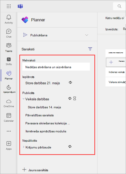
Task: Open Store darbības 14. maijs list
Action: tap(44, 107)
